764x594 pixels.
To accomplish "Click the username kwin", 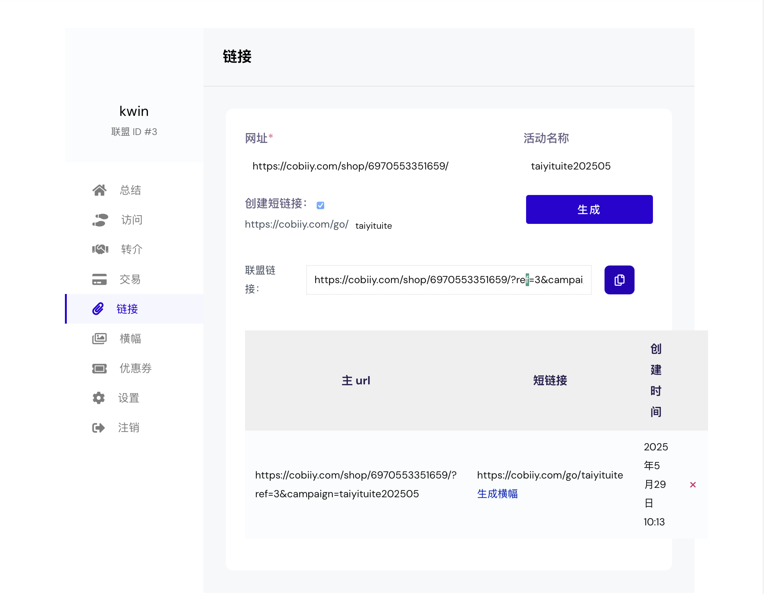I will pos(134,111).
